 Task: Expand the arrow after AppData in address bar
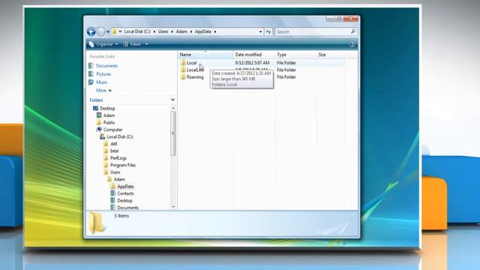coord(215,31)
